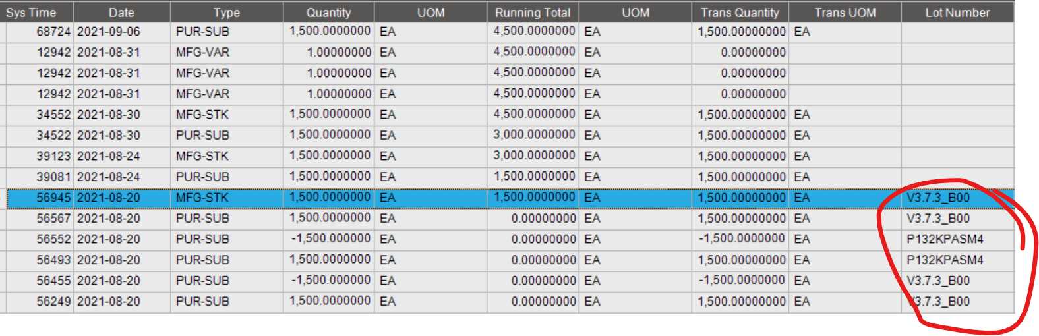
Task: Click the Type column header
Action: 227,12
